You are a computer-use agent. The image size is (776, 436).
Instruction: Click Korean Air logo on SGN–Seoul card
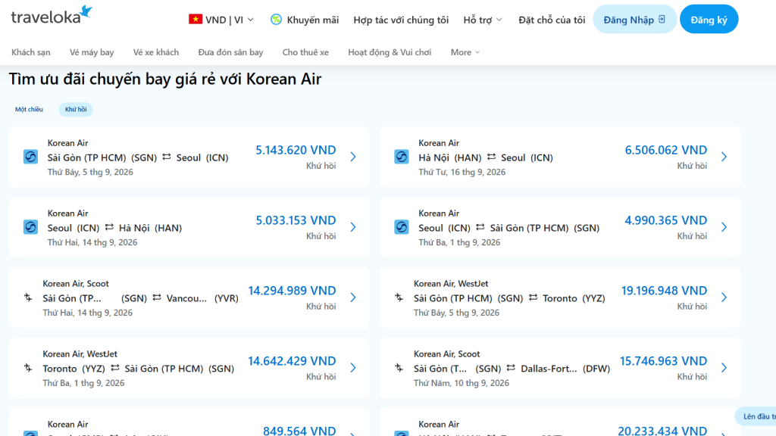click(30, 157)
